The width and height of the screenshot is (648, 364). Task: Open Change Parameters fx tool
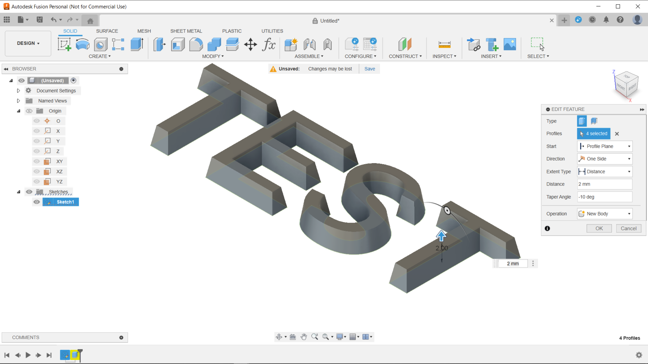pyautogui.click(x=269, y=44)
